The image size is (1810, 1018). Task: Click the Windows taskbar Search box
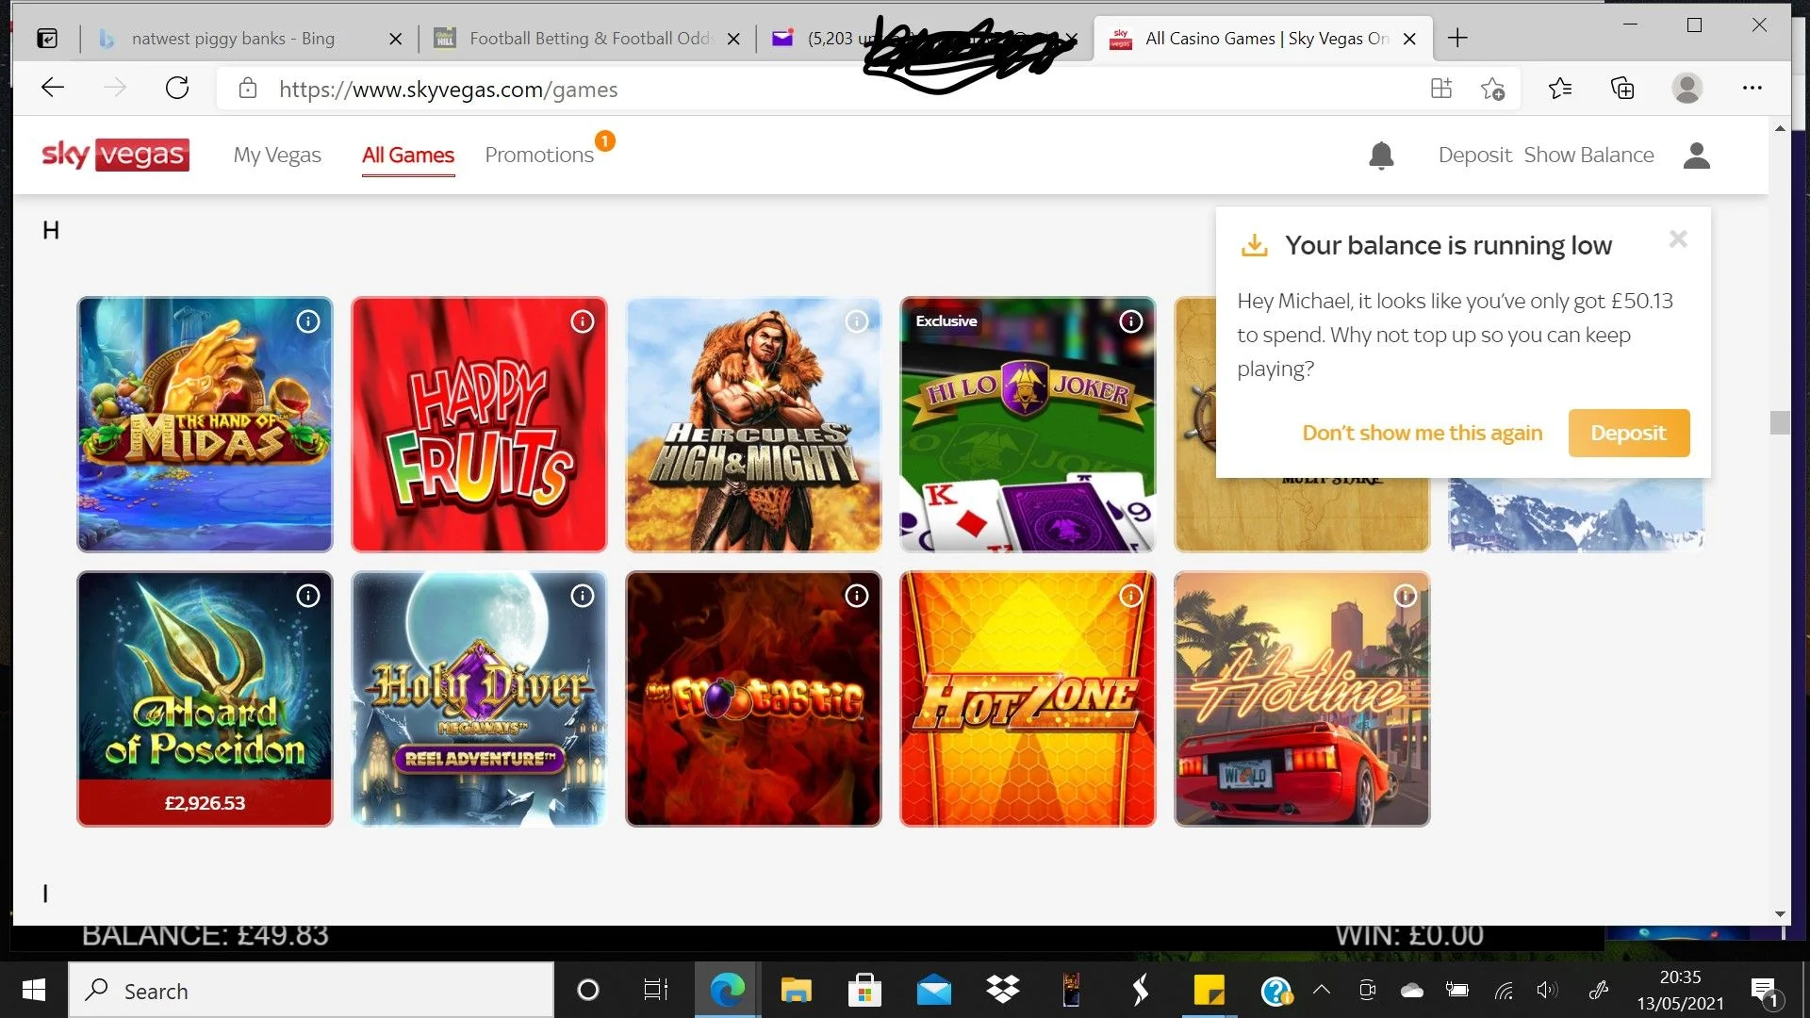tap(311, 991)
